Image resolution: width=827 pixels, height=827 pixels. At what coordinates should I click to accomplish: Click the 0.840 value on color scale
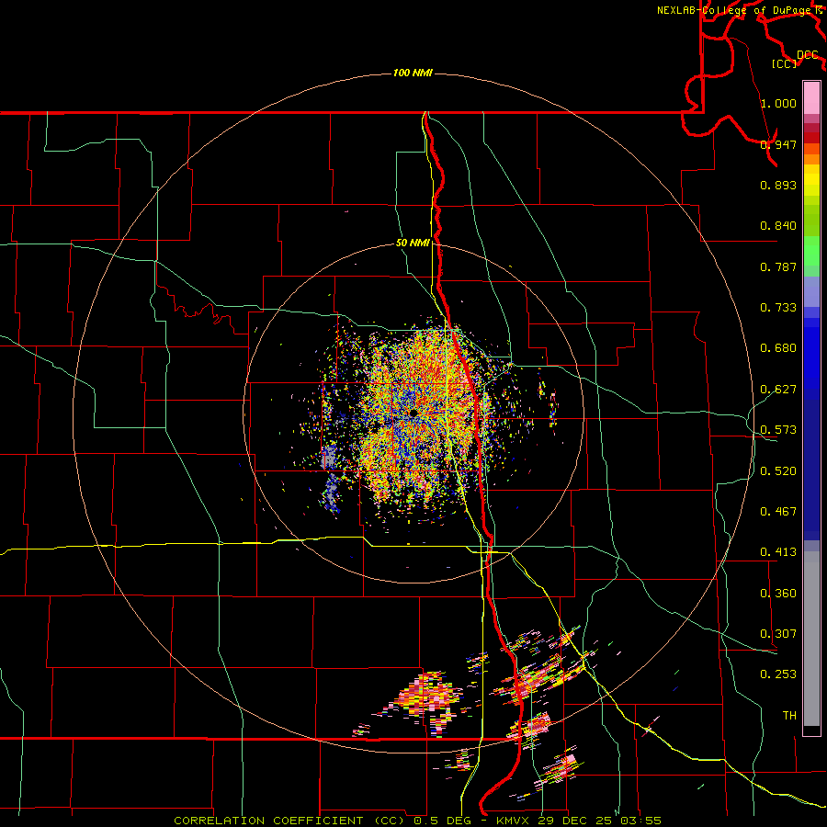pos(778,226)
